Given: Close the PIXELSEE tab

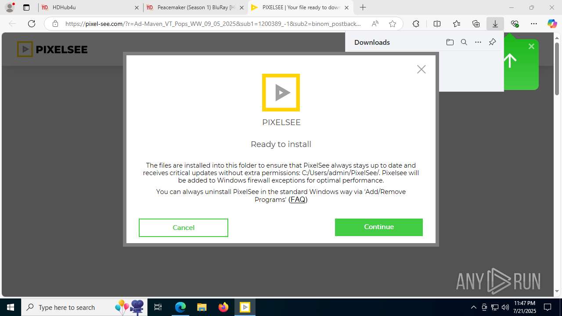Looking at the screenshot, I should tap(346, 7).
